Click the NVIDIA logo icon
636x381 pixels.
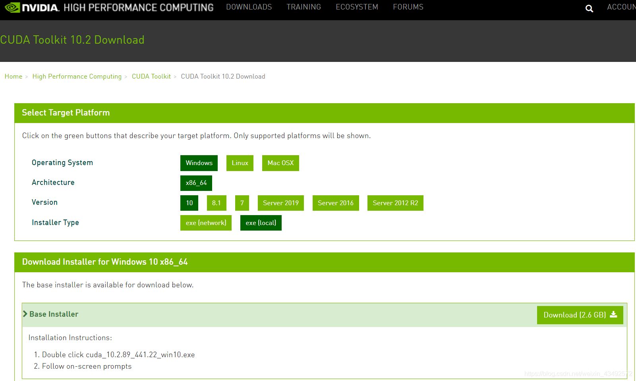[x=13, y=8]
